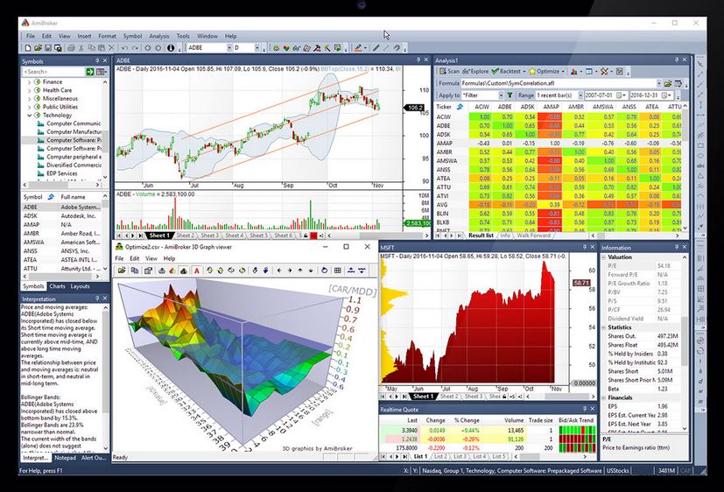Collapse the Technology tree node
The image size is (724, 492).
pyautogui.click(x=30, y=116)
